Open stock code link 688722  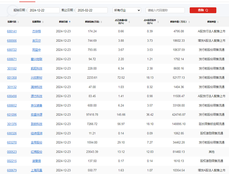coord(12,50)
